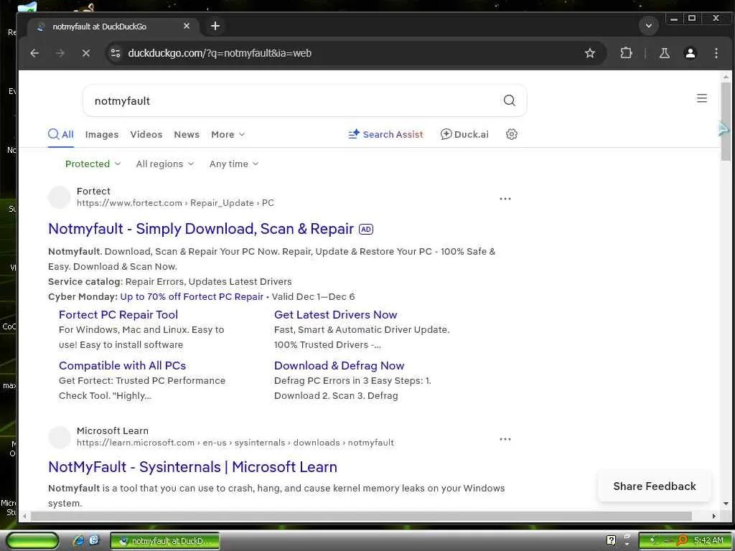Click the Start button on the taskbar

[32, 541]
